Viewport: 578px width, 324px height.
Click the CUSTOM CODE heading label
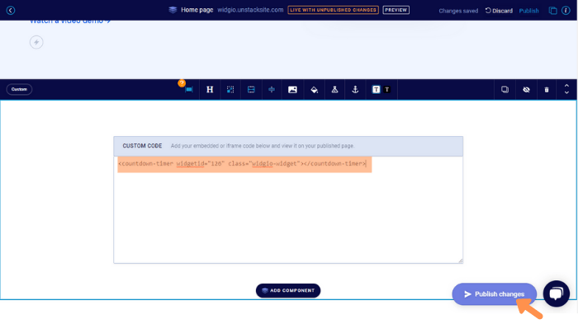click(x=142, y=146)
